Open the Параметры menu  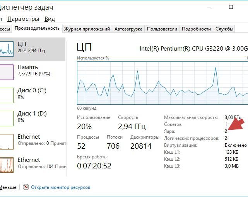pos(23,19)
